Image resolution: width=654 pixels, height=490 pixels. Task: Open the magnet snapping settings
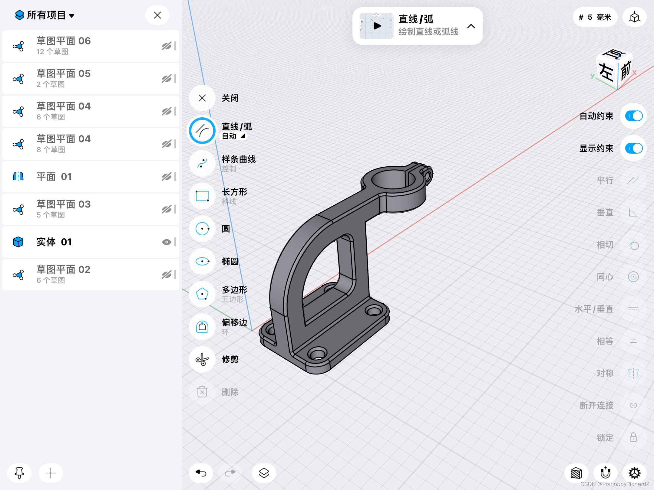tap(605, 473)
